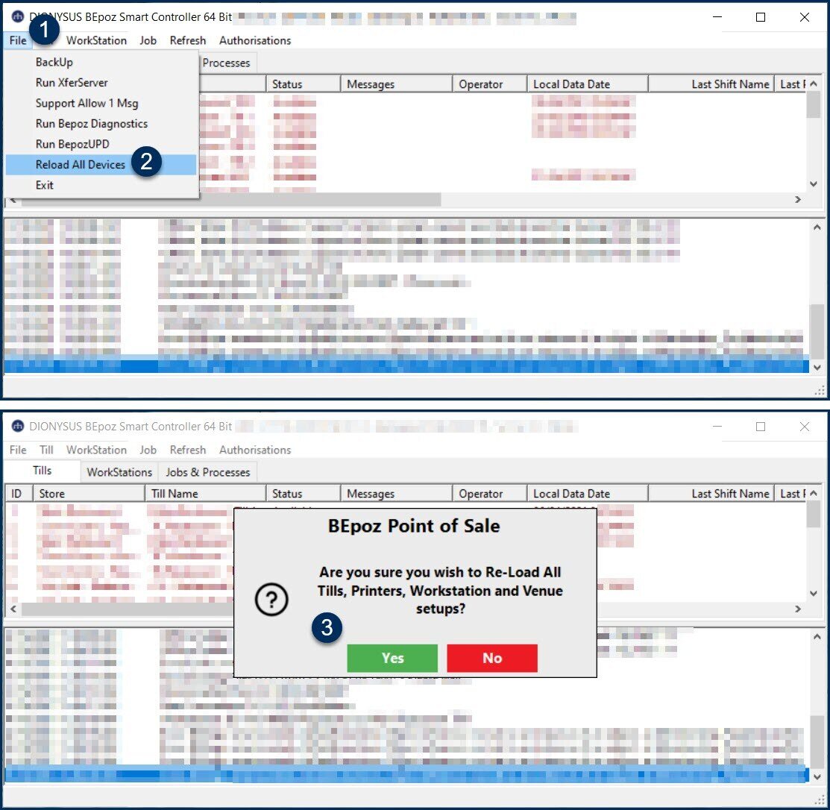This screenshot has width=830, height=810.
Task: Select Support Allow 1 Msg option
Action: point(87,104)
